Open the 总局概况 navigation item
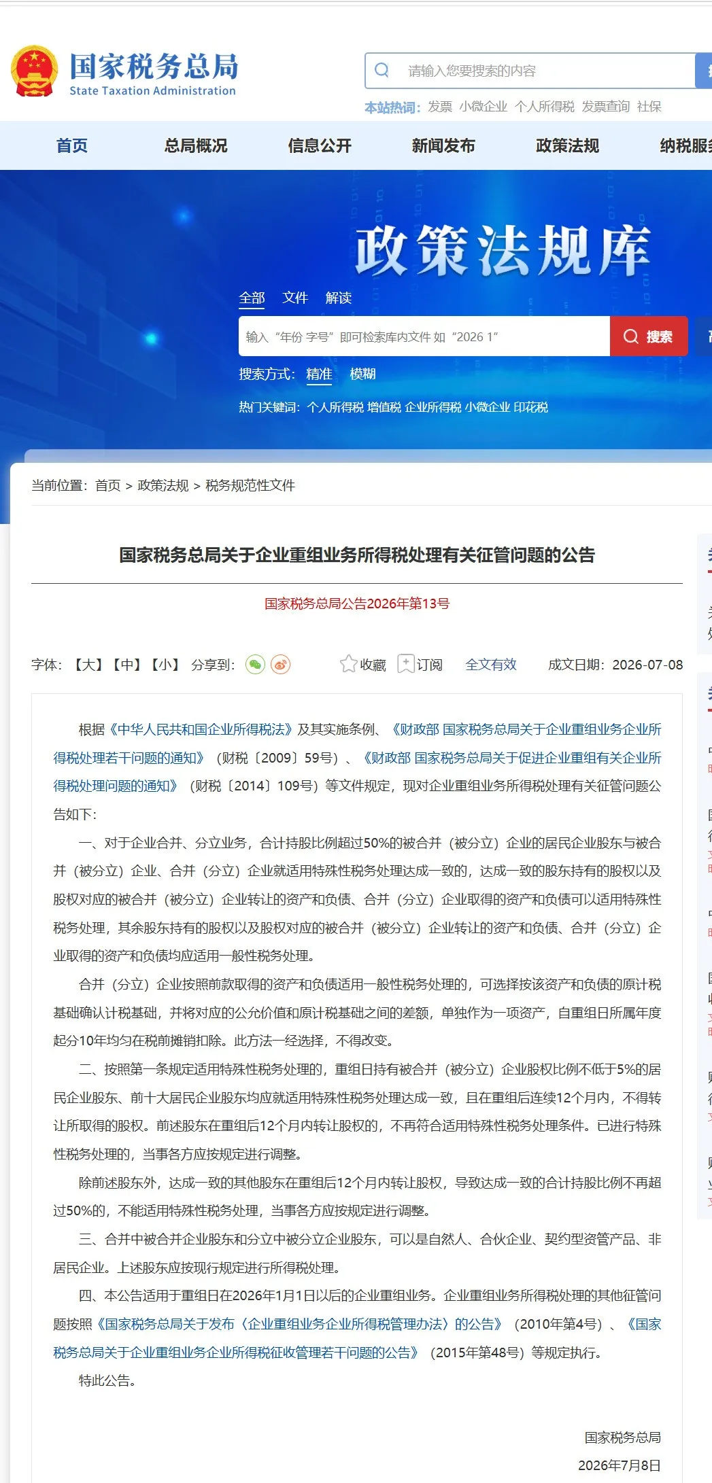 (x=196, y=145)
